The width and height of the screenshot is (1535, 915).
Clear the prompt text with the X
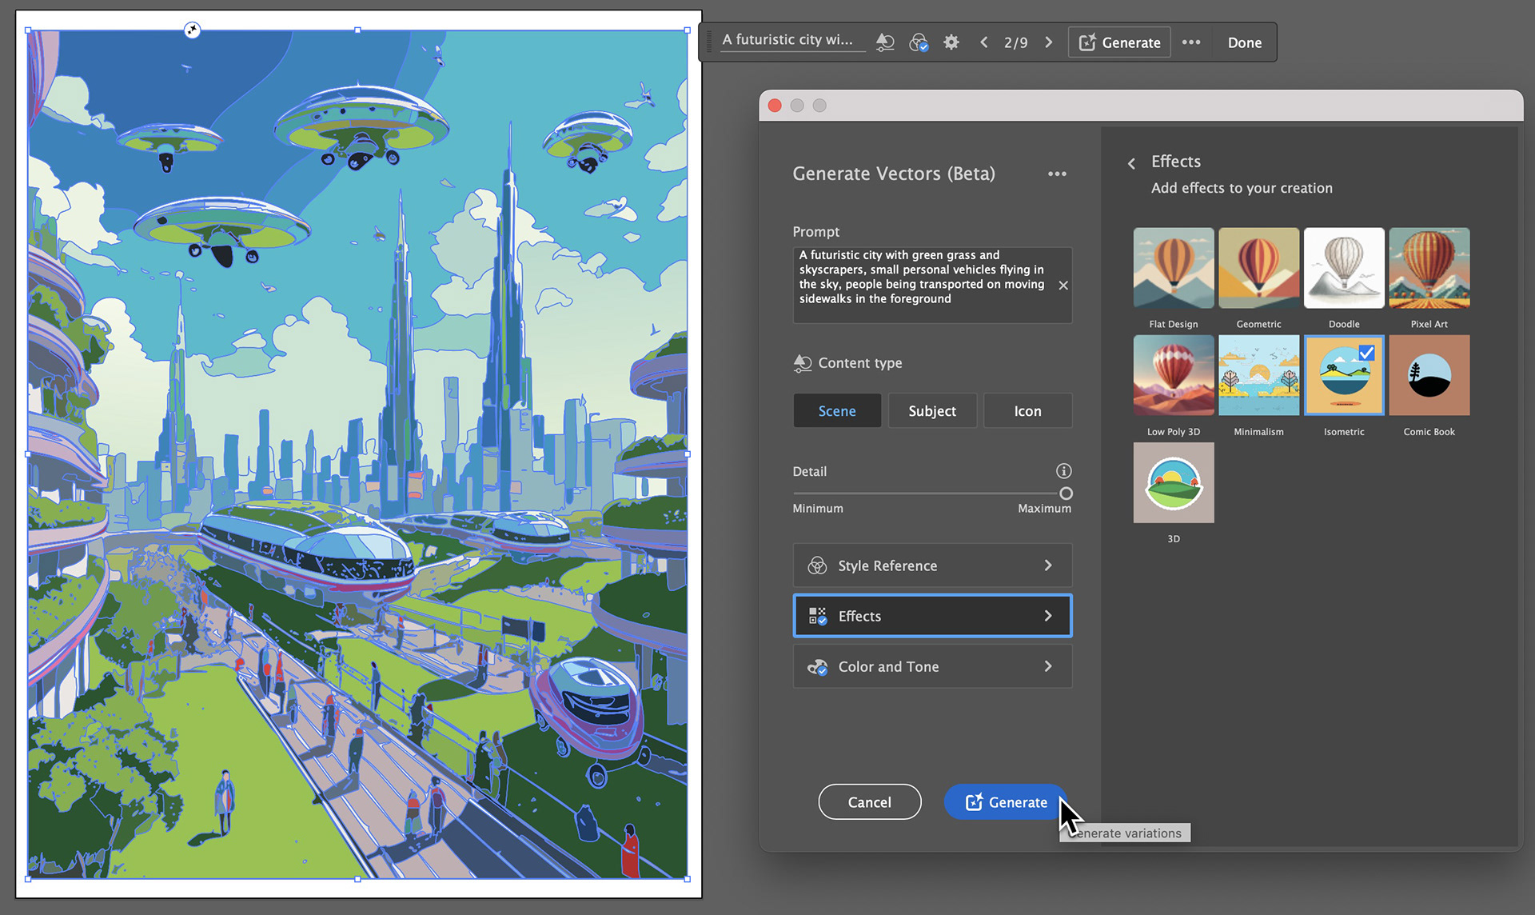[x=1063, y=285]
